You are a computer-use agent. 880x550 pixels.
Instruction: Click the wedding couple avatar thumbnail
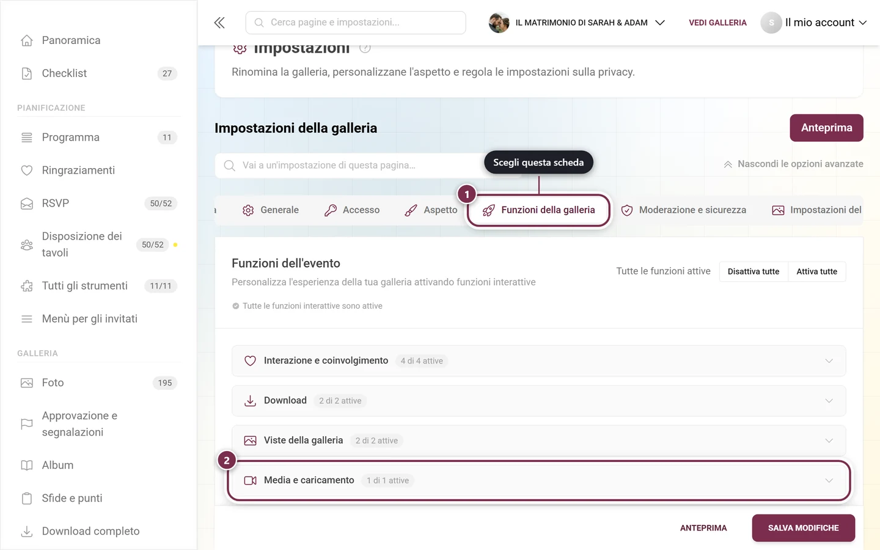[x=499, y=23]
